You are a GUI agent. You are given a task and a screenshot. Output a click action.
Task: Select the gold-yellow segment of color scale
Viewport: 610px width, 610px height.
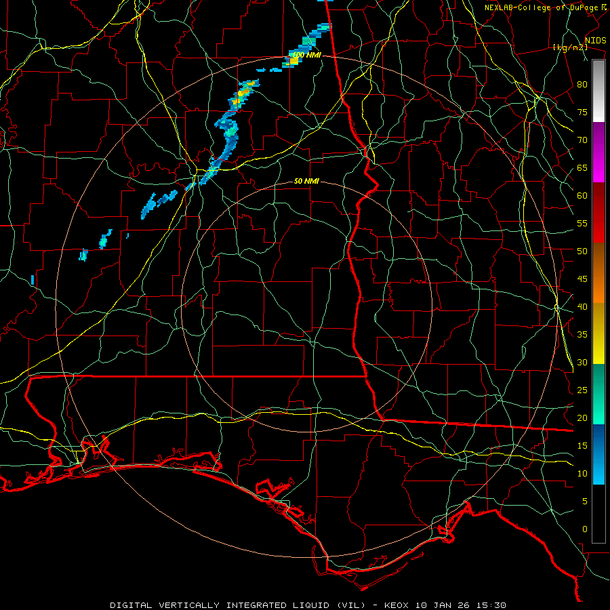(x=599, y=333)
